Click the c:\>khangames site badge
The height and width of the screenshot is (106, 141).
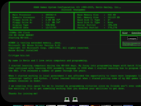pyautogui.click(x=132, y=38)
